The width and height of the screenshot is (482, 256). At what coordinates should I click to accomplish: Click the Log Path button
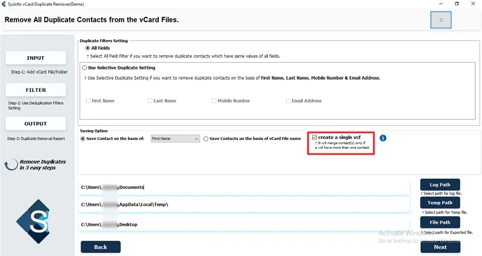pyautogui.click(x=440, y=185)
